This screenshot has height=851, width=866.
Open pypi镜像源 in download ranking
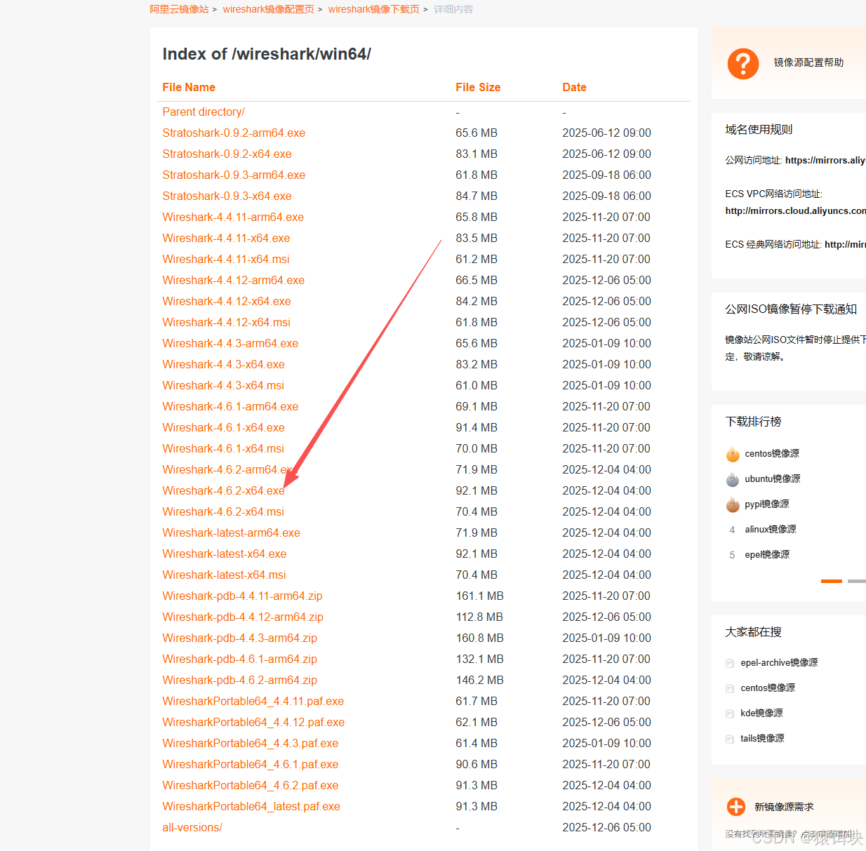pos(767,504)
